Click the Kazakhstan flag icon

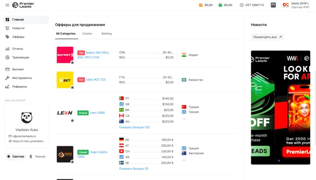pos(184,80)
